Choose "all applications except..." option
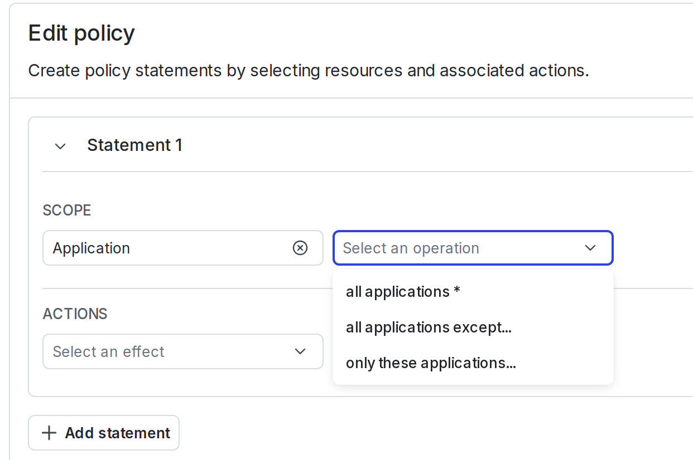 tap(429, 327)
